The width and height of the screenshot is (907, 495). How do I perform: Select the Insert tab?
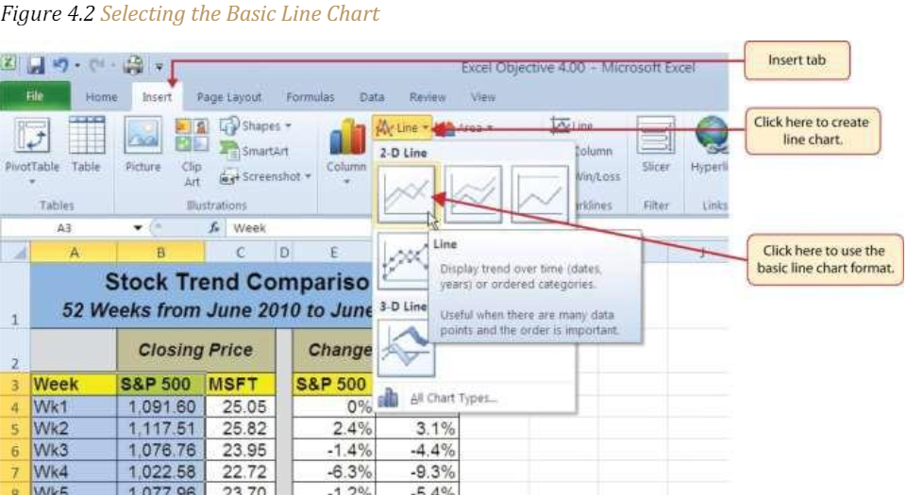(x=157, y=97)
